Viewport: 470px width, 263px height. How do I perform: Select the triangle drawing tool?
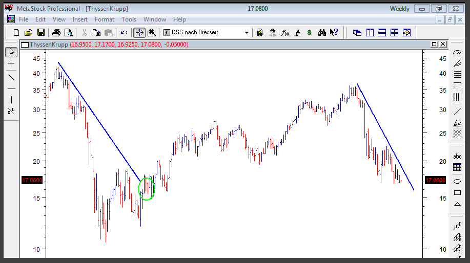pyautogui.click(x=457, y=204)
